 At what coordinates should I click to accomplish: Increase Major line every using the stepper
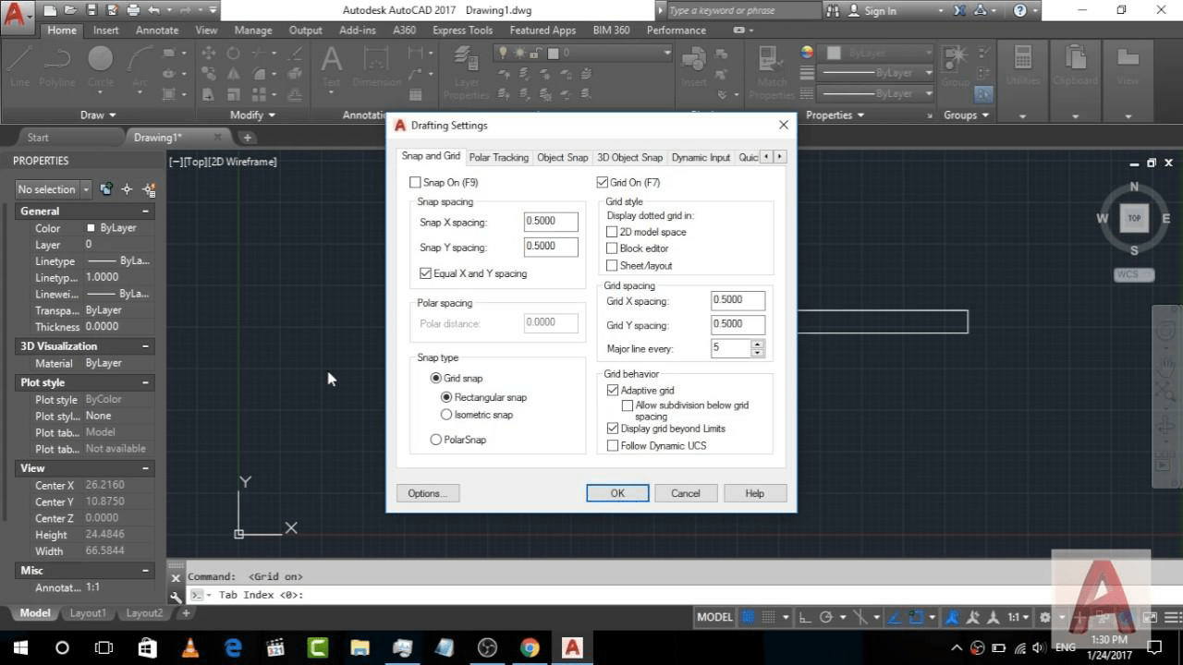pyautogui.click(x=758, y=344)
